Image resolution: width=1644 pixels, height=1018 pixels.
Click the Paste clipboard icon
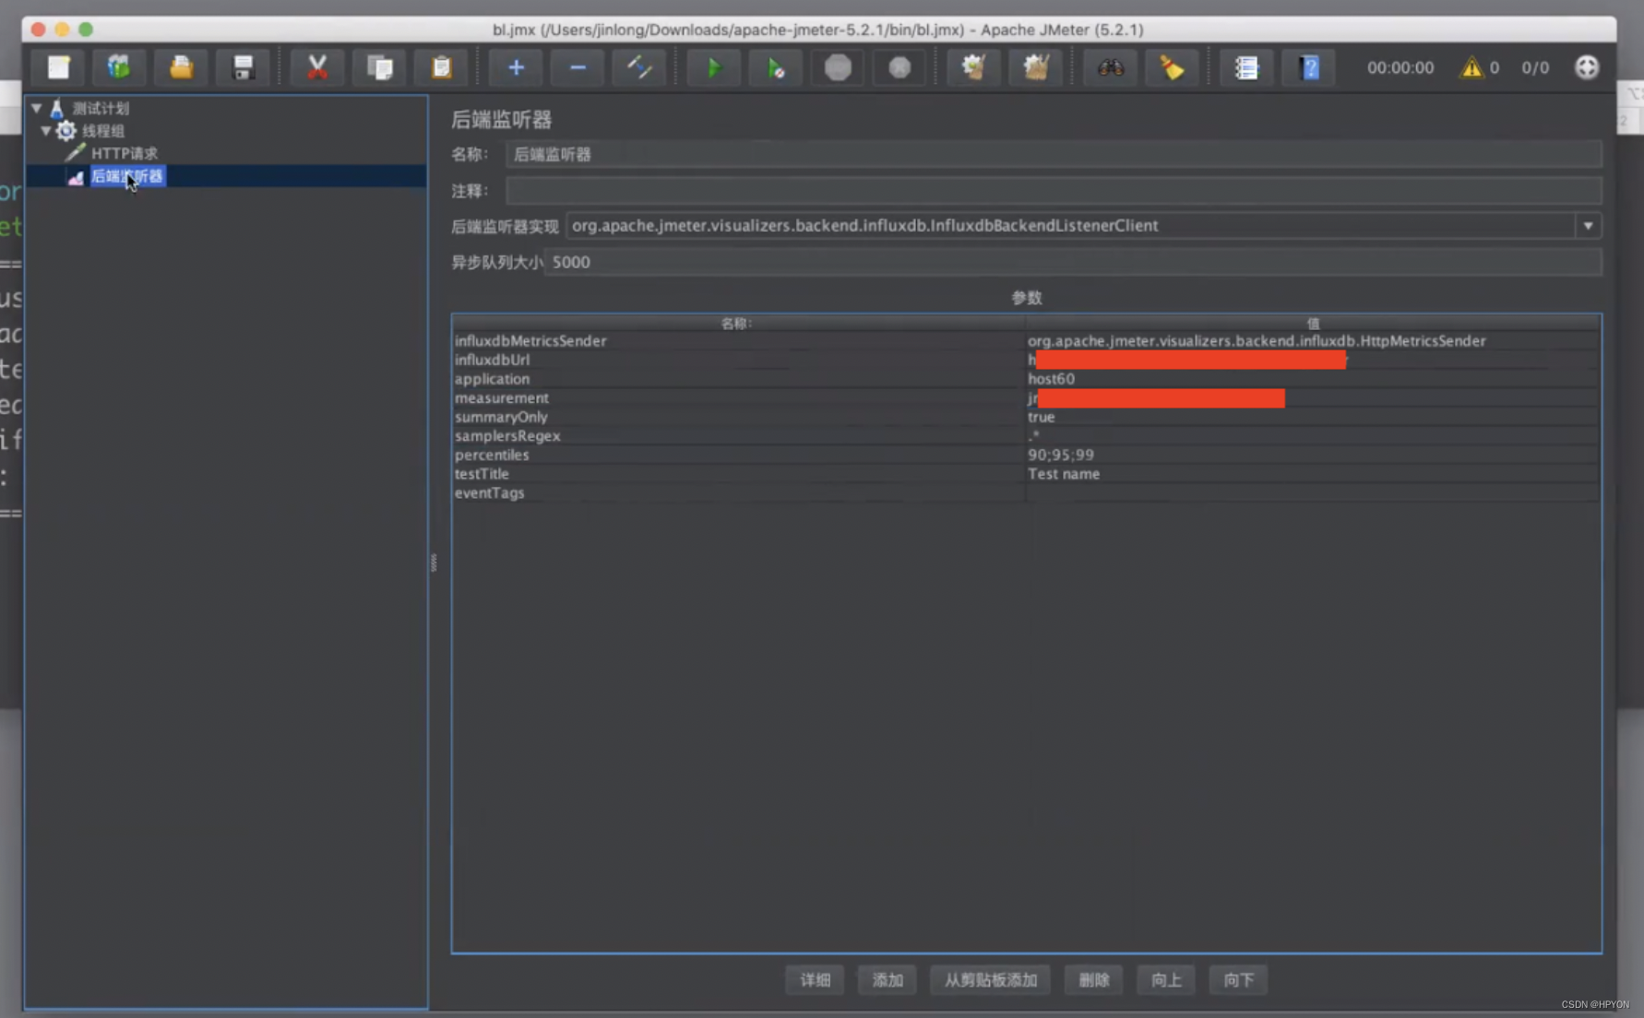[x=442, y=67]
